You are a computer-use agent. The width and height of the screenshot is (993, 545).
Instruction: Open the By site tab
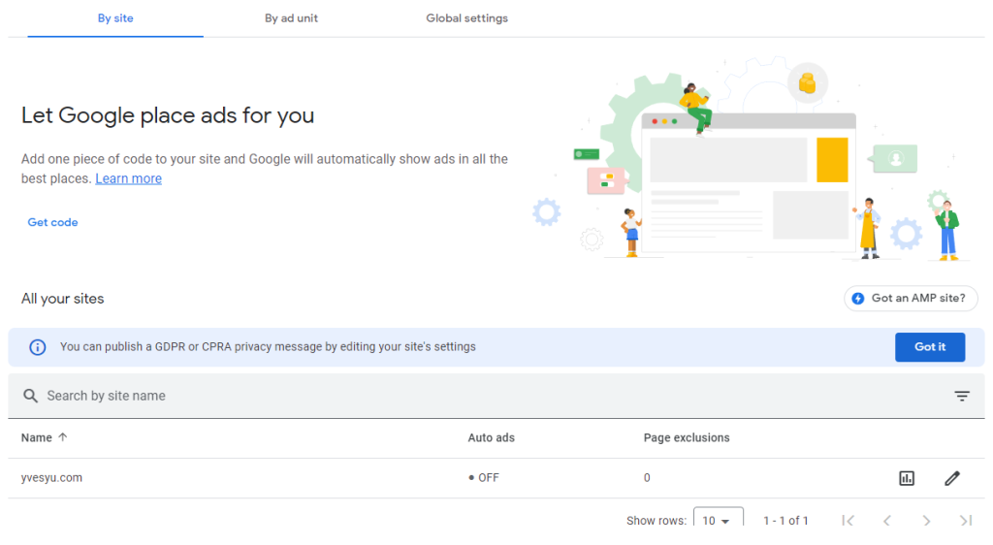(x=115, y=18)
